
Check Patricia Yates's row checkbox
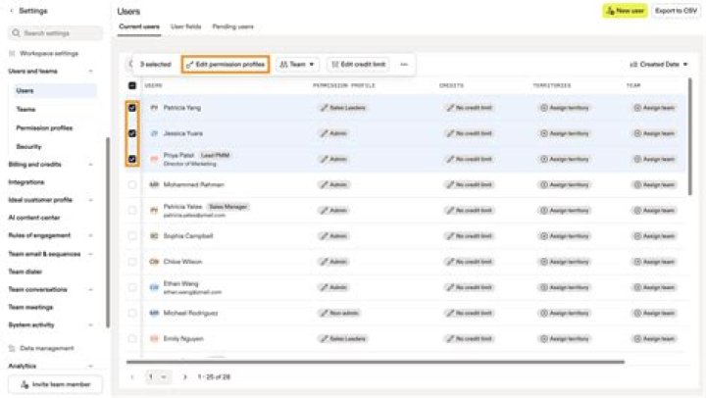[x=132, y=210]
